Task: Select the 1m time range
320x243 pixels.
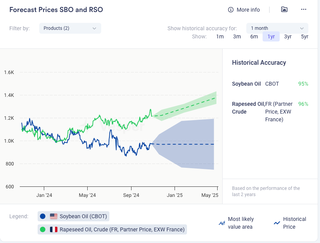Action: (x=220, y=36)
